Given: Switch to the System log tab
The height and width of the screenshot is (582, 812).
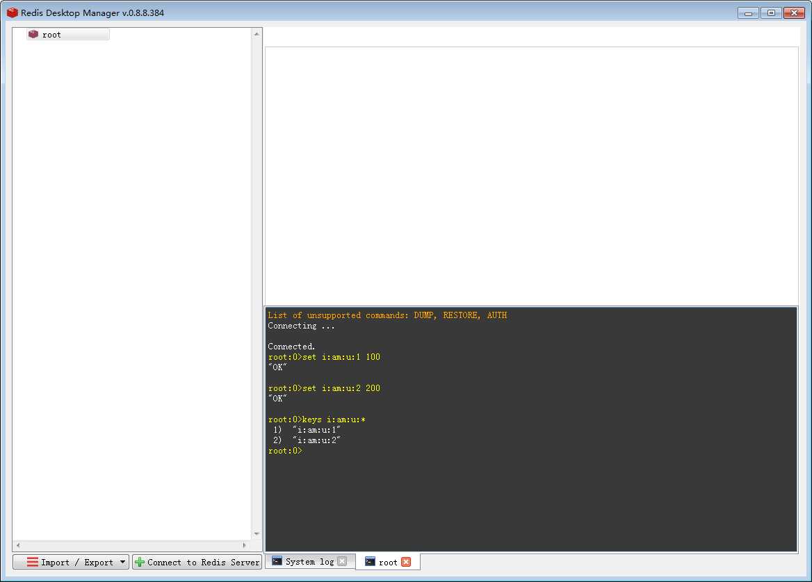Looking at the screenshot, I should [x=309, y=561].
